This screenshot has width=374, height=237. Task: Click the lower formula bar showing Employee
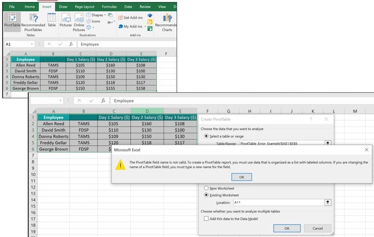point(242,100)
